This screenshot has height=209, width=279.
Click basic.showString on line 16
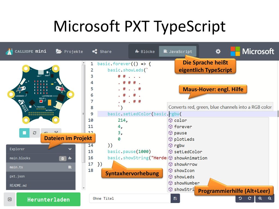coord(128,158)
